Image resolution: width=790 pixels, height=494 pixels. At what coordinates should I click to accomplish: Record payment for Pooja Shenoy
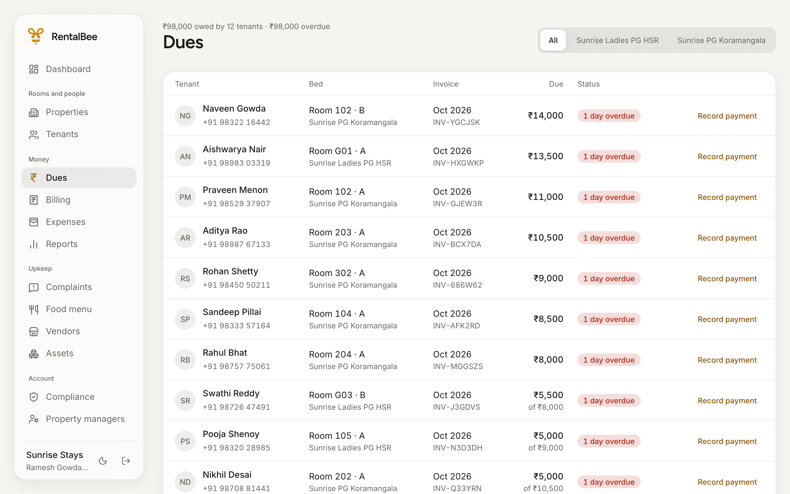pos(727,441)
